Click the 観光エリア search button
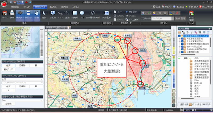Screen dimensions: 213x113 pyautogui.click(x=9, y=70)
